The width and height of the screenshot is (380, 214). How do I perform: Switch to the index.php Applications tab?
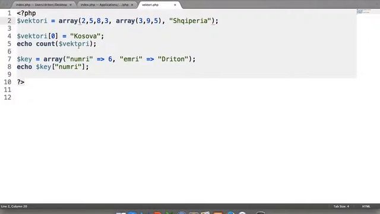click(104, 5)
